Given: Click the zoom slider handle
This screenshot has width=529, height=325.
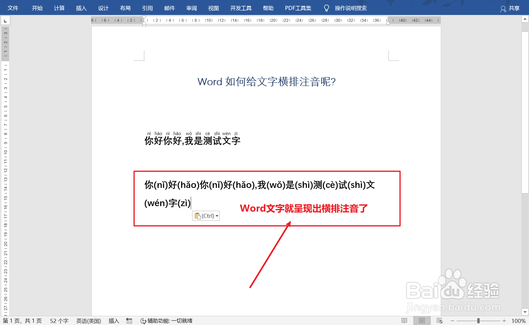Looking at the screenshot, I should coord(478,321).
